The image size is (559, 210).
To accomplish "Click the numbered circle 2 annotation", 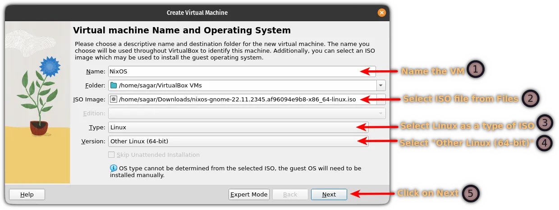I will coord(529,98).
